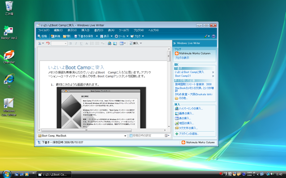286x178 pixels.
Task: Open the calendar dropdown beside 投稿日時の設定
Action: point(167,135)
